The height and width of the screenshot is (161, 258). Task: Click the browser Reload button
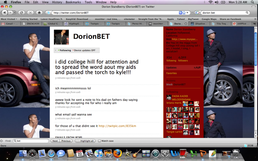tap(21, 13)
